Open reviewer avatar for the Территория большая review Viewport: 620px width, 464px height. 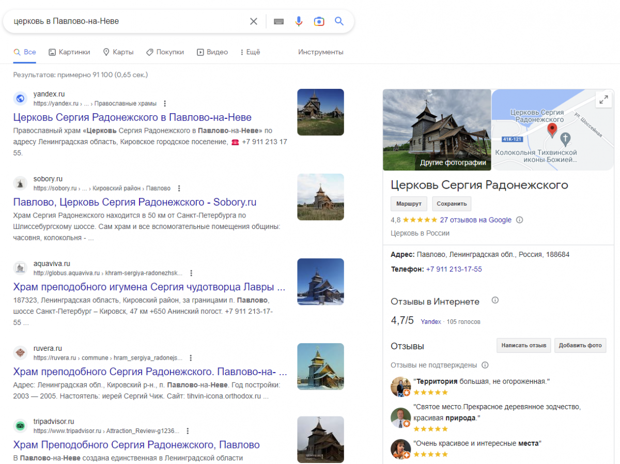400,386
